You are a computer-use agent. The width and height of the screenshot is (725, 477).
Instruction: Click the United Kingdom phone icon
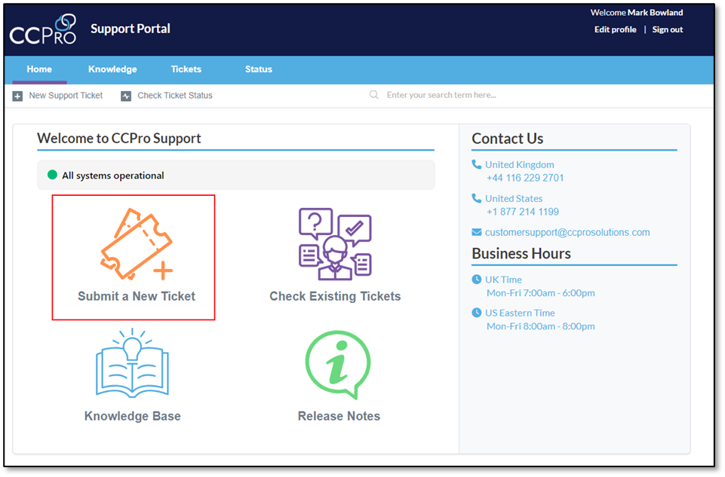pos(476,164)
